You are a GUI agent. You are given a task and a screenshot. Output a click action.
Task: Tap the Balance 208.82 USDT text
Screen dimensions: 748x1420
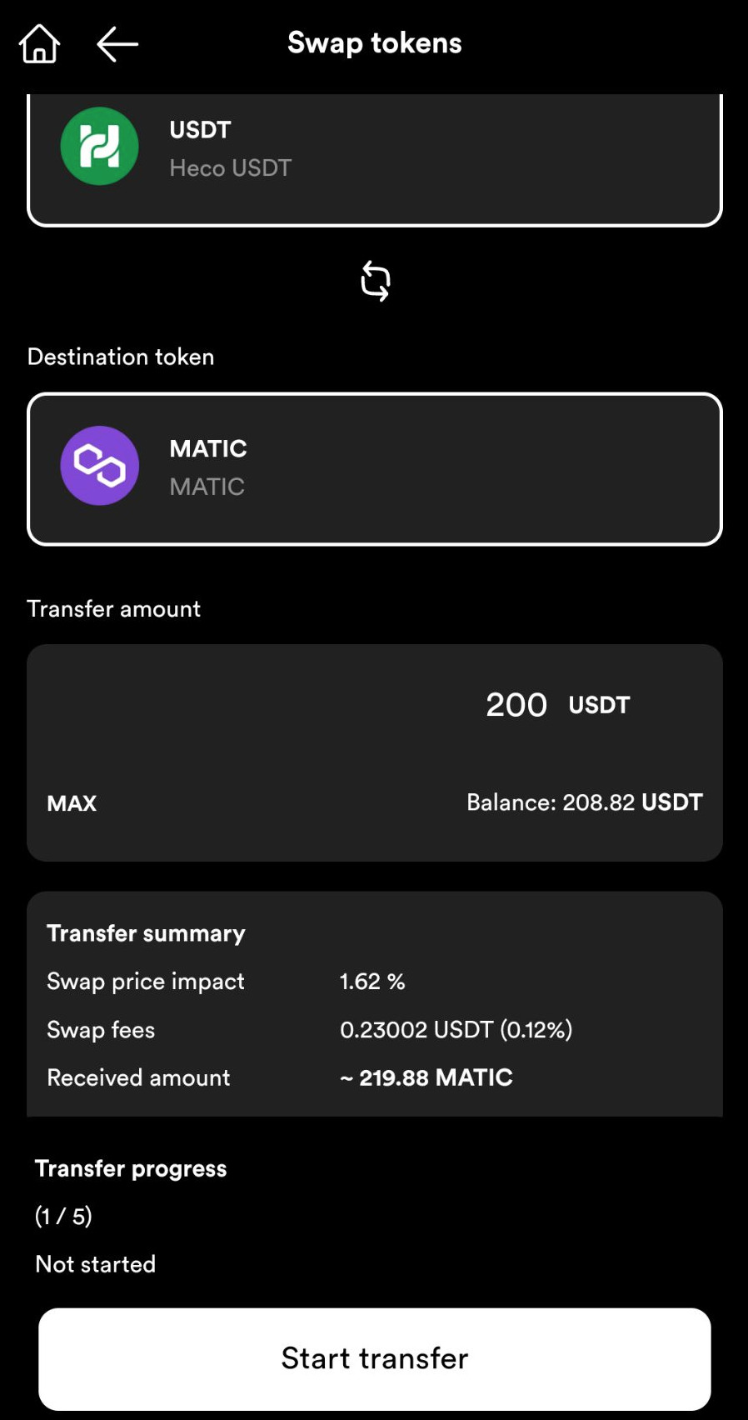point(584,802)
